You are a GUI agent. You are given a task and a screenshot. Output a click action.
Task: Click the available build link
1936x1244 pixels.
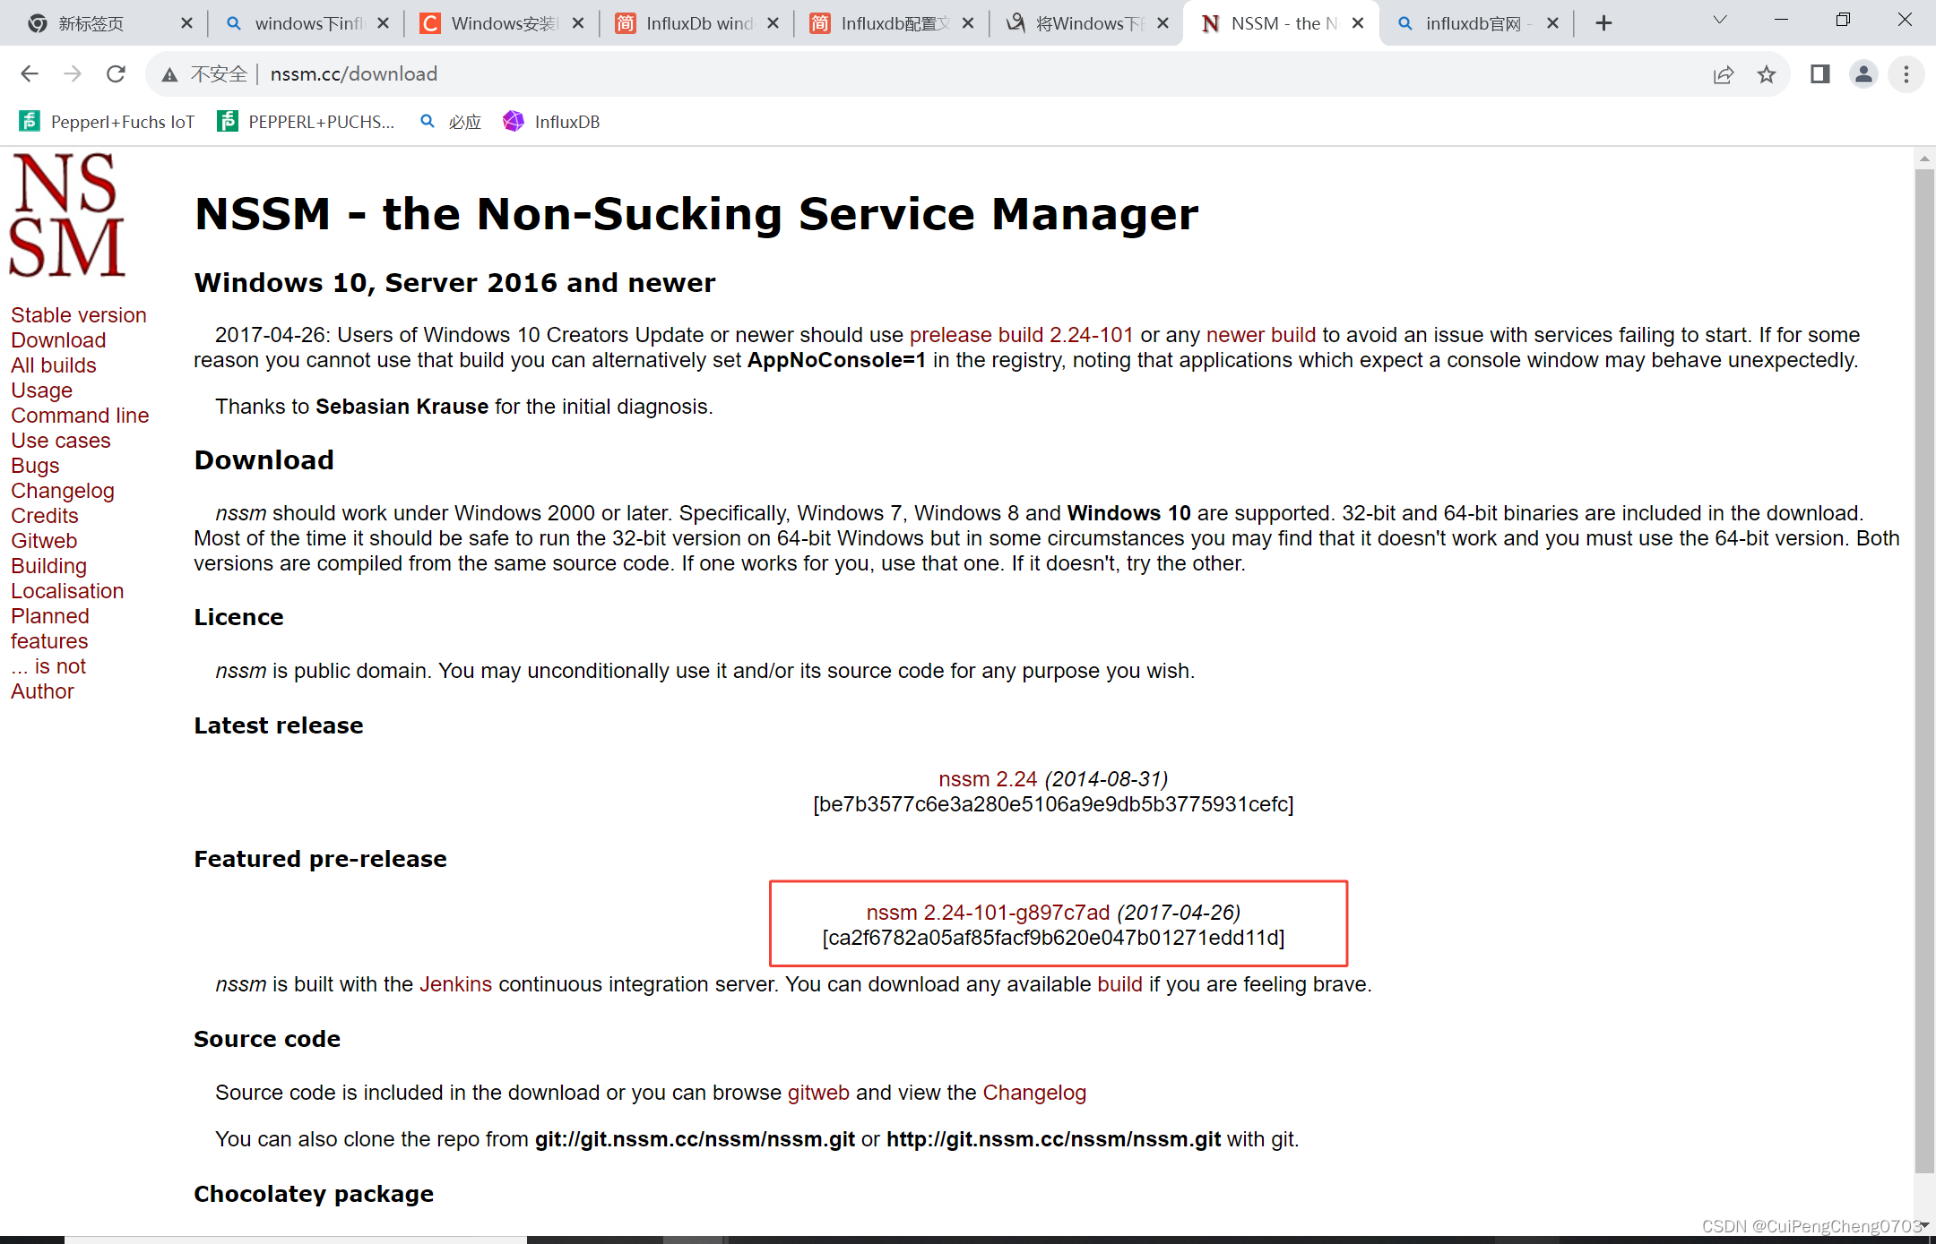tap(1119, 984)
